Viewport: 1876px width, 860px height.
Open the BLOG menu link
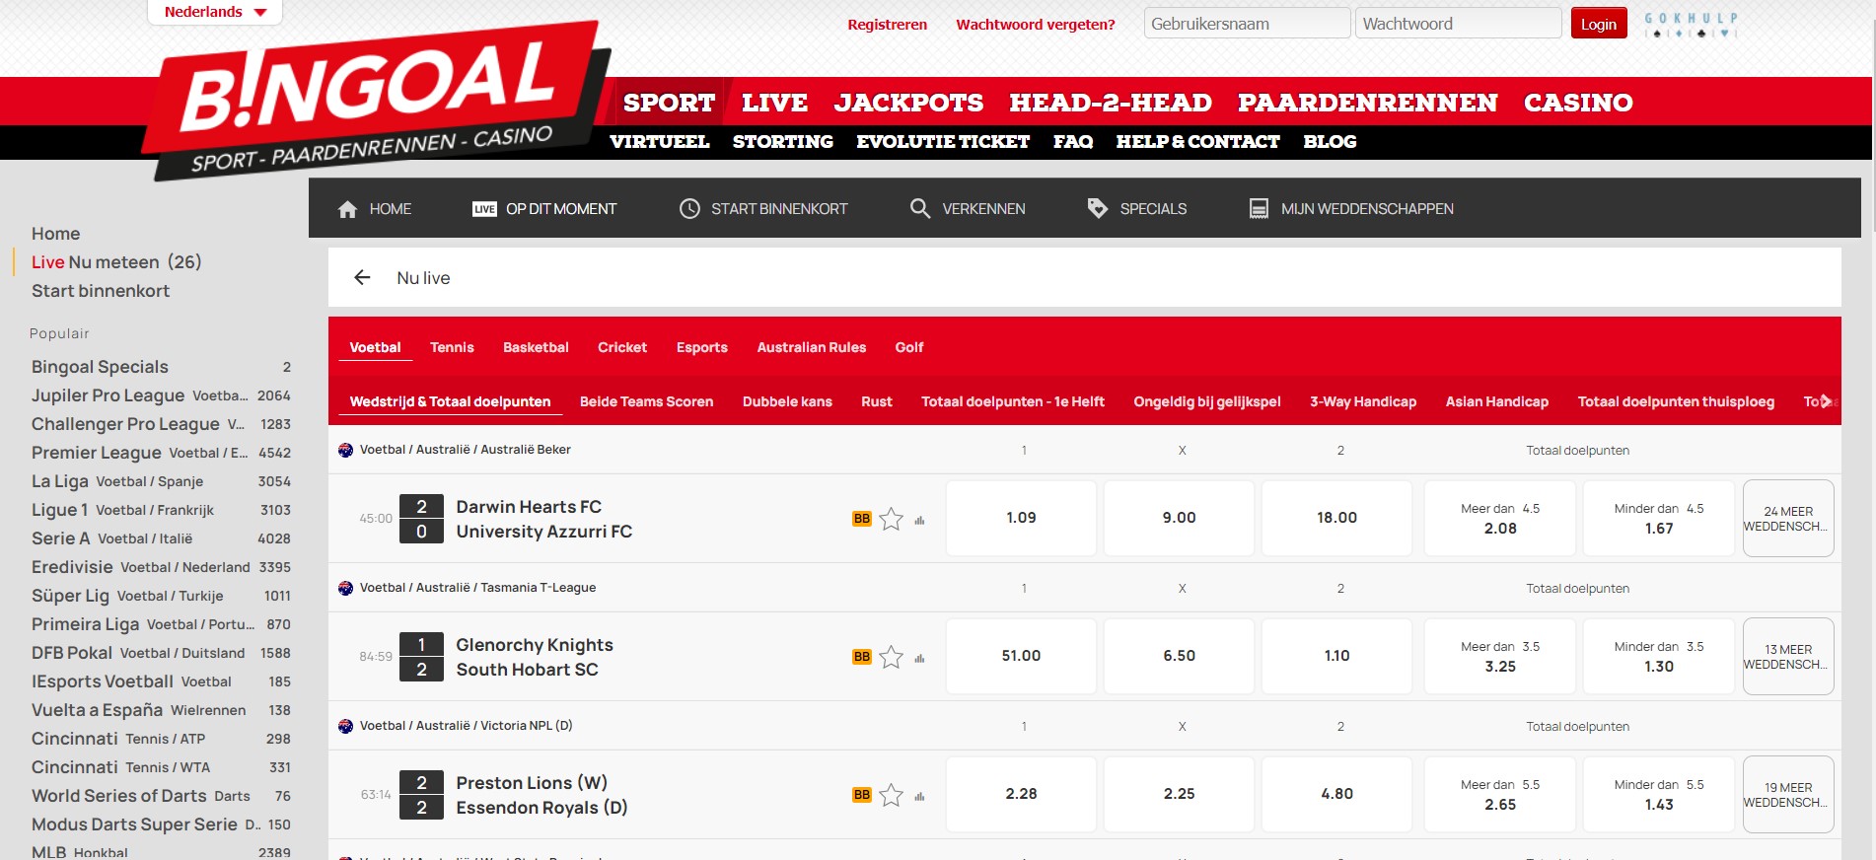tap(1330, 142)
